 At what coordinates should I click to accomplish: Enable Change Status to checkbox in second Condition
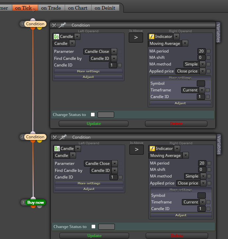click(x=94, y=227)
